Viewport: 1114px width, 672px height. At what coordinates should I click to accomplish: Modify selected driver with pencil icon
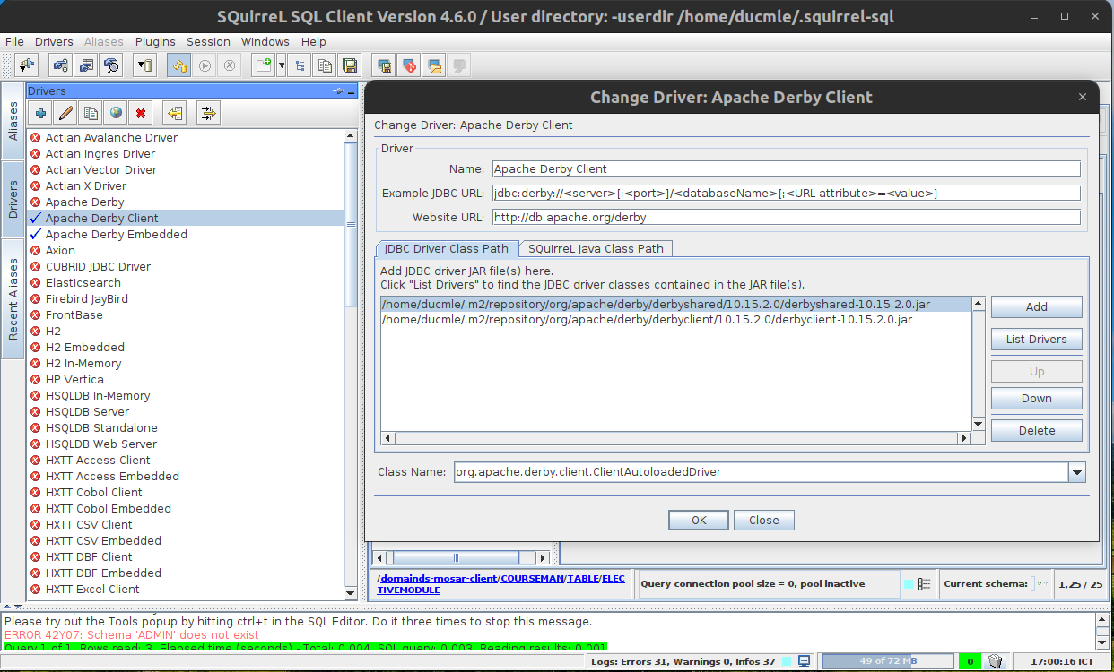(65, 113)
